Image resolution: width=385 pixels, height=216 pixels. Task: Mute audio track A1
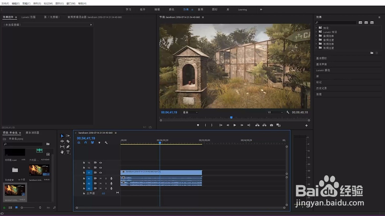coord(100,178)
